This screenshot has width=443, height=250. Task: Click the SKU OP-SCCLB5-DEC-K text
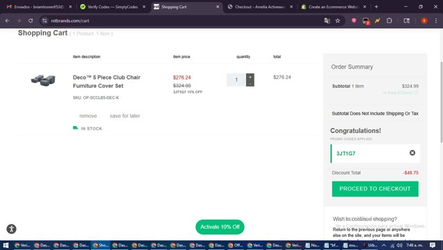(96, 98)
